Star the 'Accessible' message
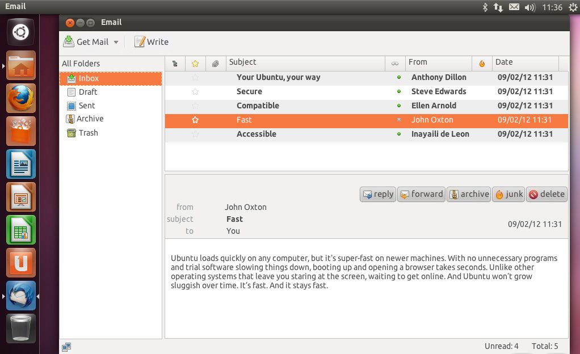The width and height of the screenshot is (580, 354). pyautogui.click(x=195, y=134)
